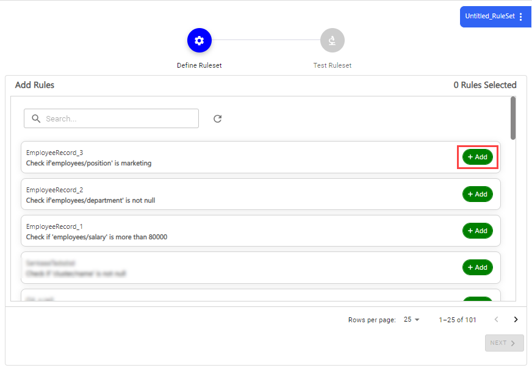Open the three-dot menu on Untitled_RuleSet

coord(520,16)
